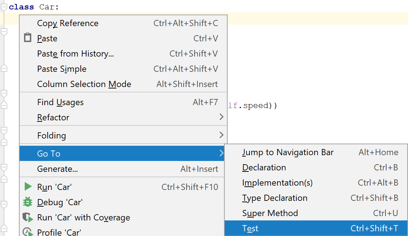Select Find Usages

[60, 102]
